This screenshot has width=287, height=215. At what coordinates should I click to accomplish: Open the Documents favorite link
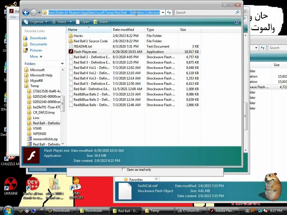tap(38, 44)
